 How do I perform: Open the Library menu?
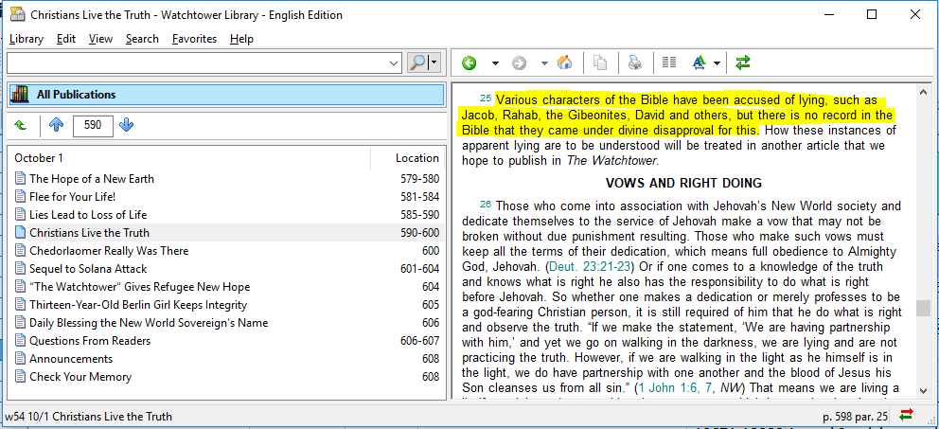pyautogui.click(x=27, y=39)
